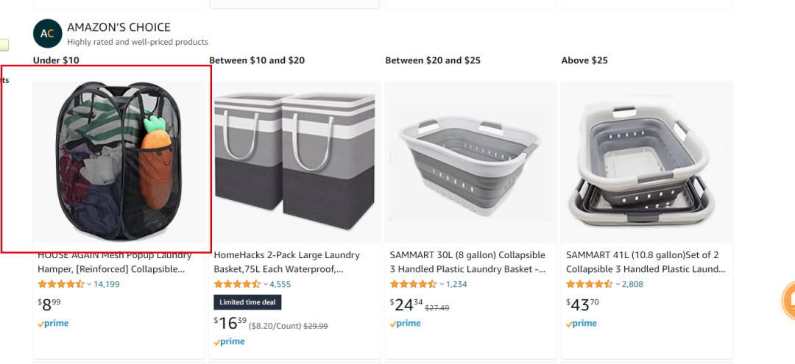
Task: Click the Prime logo under SAMMART 30L basket
Action: pos(405,324)
